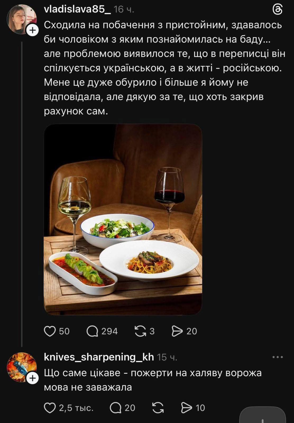Viewport: 294px width, 423px height.
Task: Open replies on vladislava85_ post
Action: pyautogui.click(x=92, y=331)
